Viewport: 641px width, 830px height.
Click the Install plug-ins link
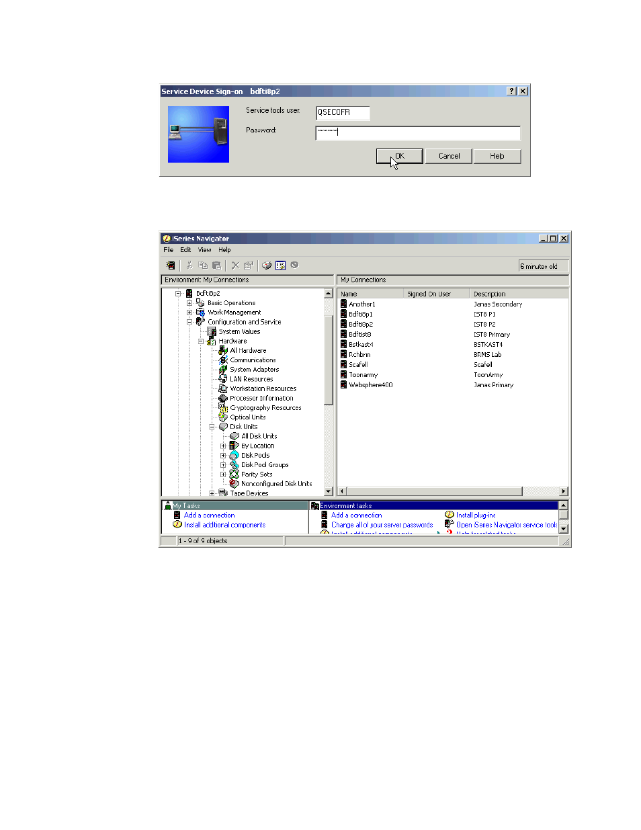point(476,515)
